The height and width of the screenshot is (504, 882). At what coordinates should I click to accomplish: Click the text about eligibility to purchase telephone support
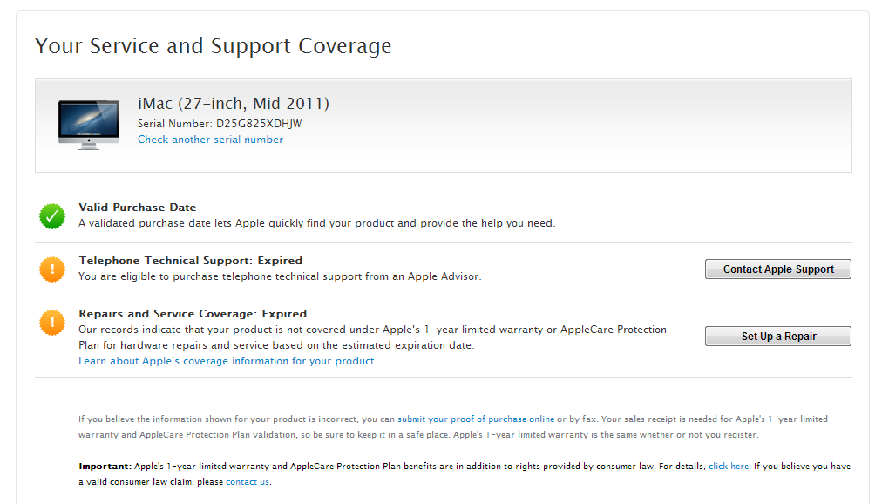pyautogui.click(x=280, y=276)
